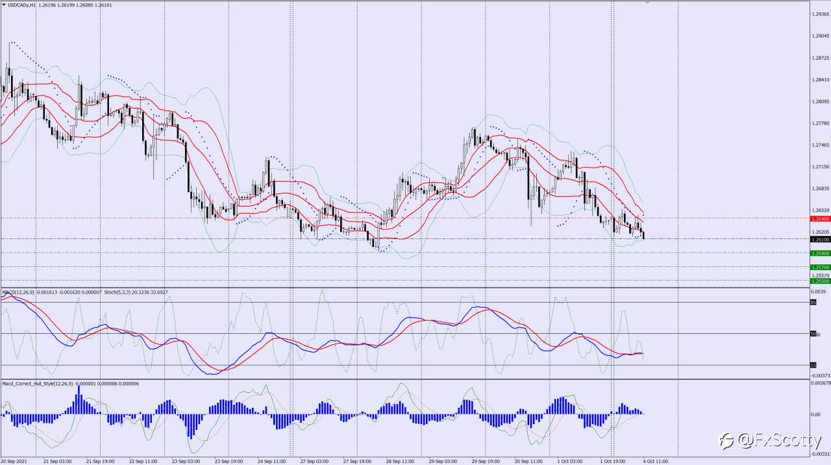
Task: Click the 1 Oct 19:00 time label
Action: pos(614,460)
